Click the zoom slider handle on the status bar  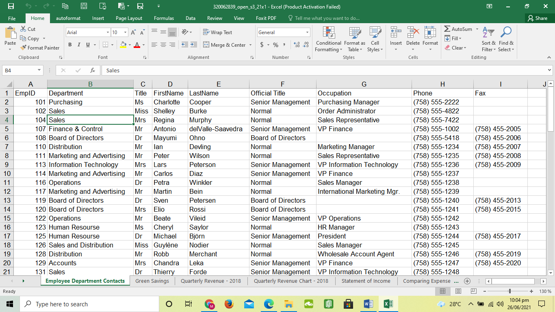point(509,291)
